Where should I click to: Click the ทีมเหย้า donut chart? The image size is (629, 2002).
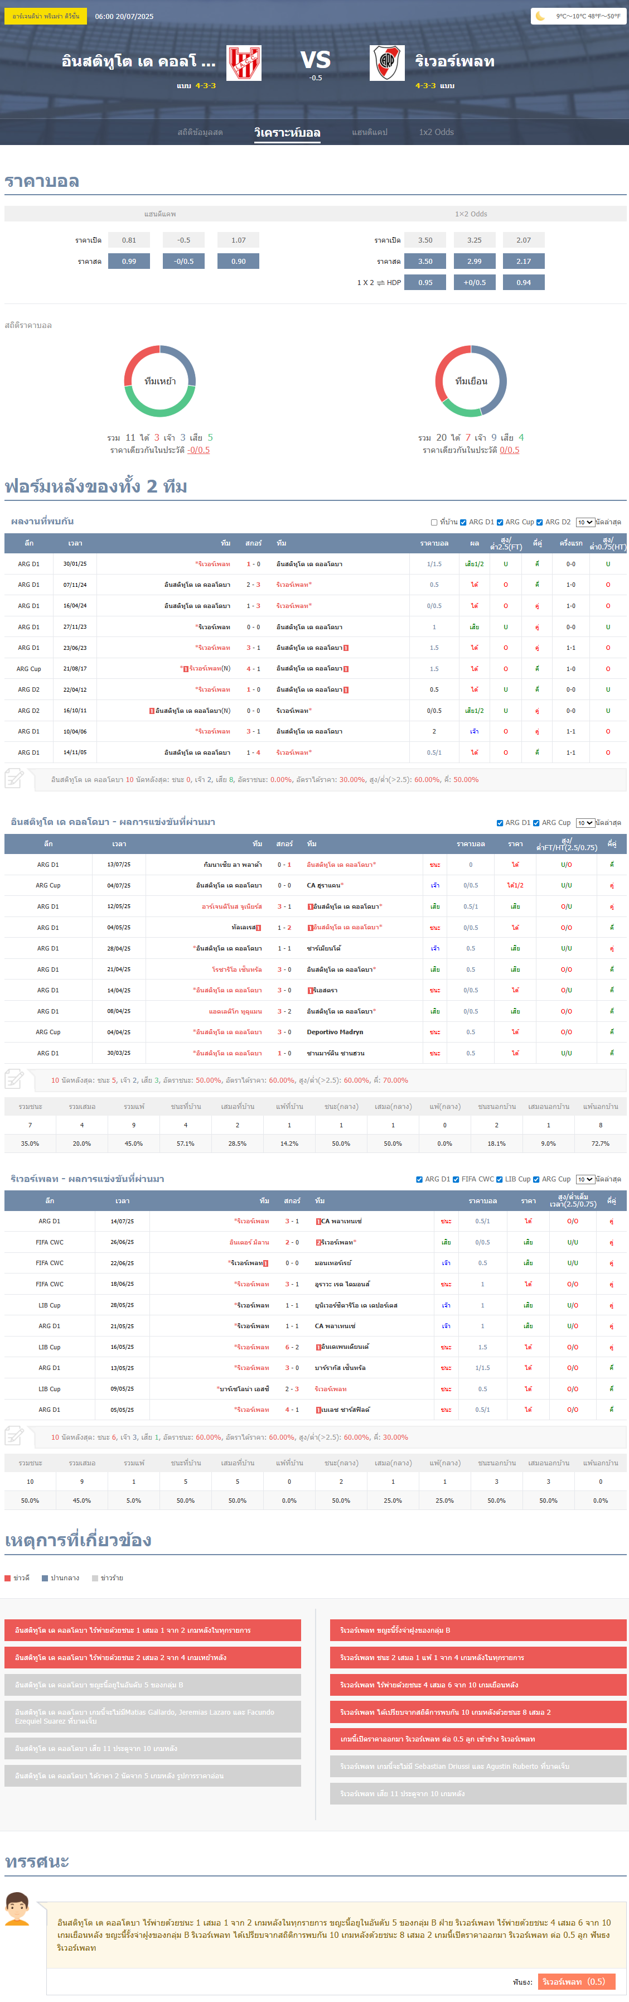pyautogui.click(x=160, y=381)
